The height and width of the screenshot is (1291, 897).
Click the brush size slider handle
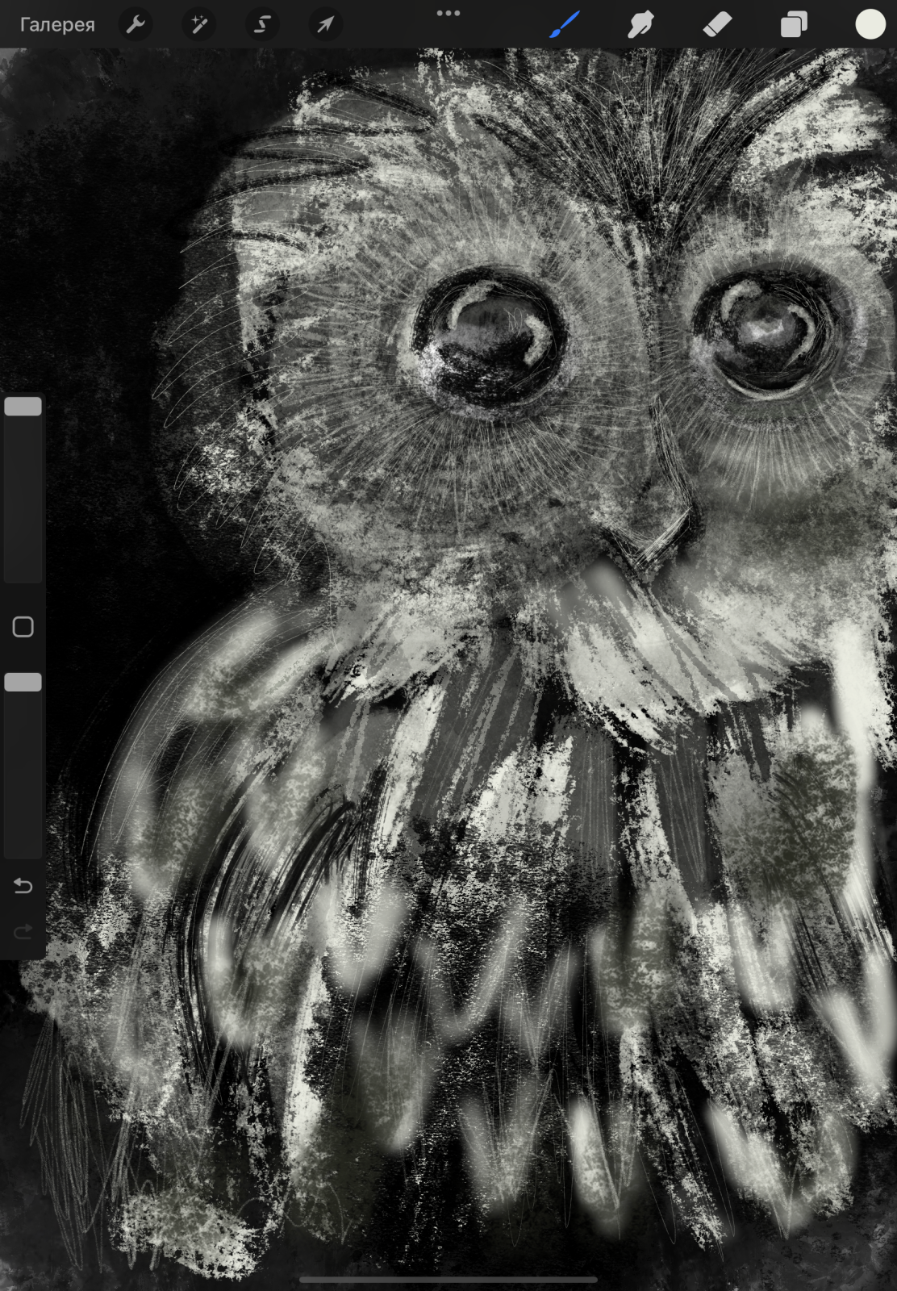point(23,406)
